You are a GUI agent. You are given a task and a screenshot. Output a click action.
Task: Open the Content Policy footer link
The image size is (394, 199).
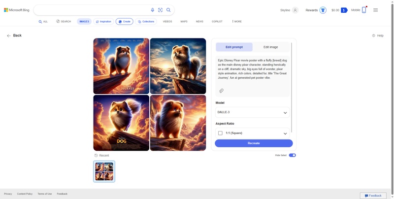[x=25, y=194]
